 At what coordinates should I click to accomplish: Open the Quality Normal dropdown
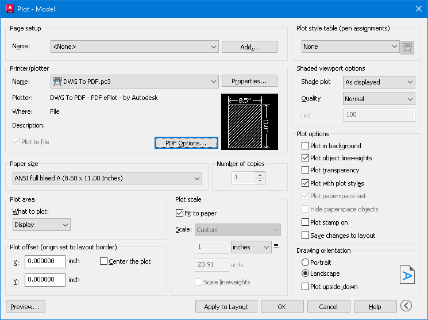click(379, 99)
